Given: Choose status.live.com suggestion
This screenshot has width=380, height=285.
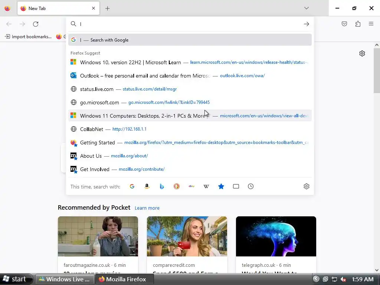Looking at the screenshot, I should point(190,89).
